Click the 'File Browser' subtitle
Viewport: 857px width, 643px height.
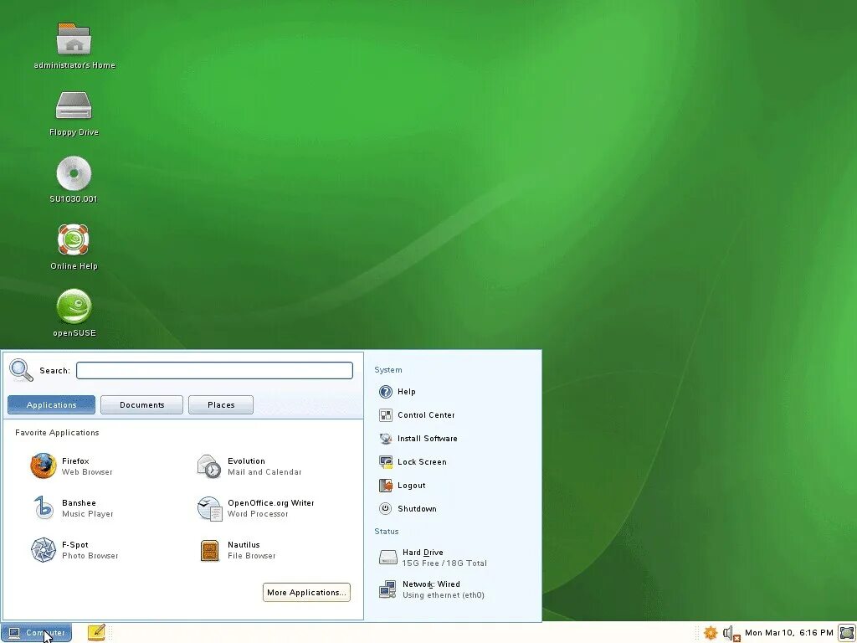(251, 556)
